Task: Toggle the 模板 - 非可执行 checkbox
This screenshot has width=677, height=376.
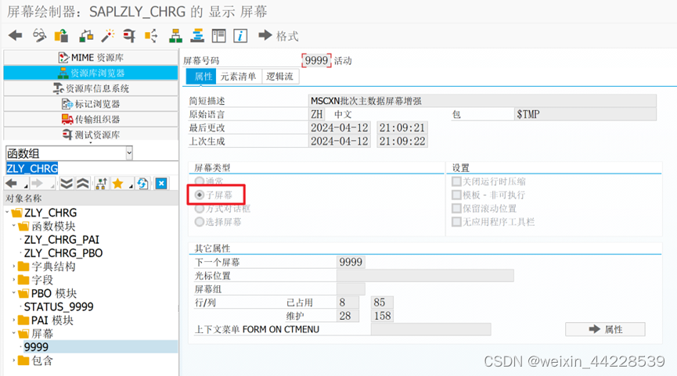Action: [x=456, y=195]
